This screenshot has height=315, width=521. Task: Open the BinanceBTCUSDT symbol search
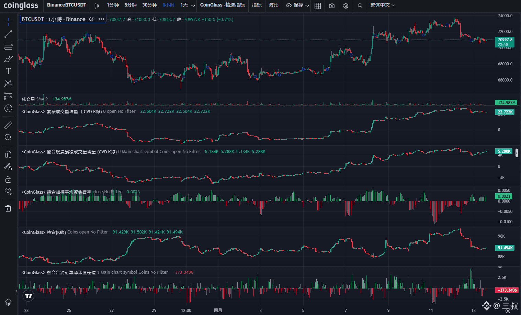point(67,5)
